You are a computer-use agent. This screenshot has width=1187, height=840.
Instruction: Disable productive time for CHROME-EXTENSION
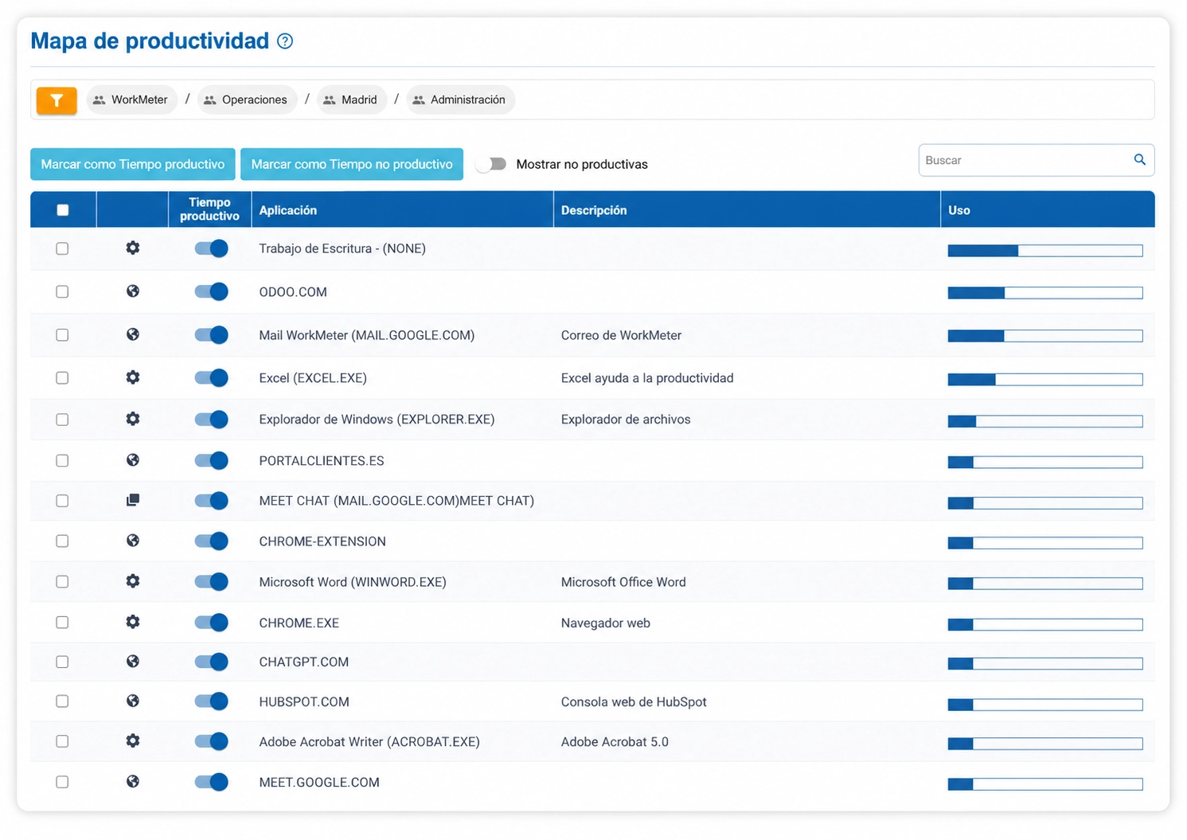click(211, 541)
